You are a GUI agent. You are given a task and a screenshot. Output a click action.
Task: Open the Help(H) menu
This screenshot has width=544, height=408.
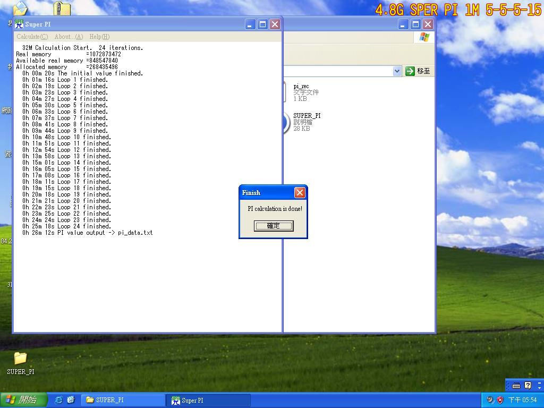click(x=99, y=37)
